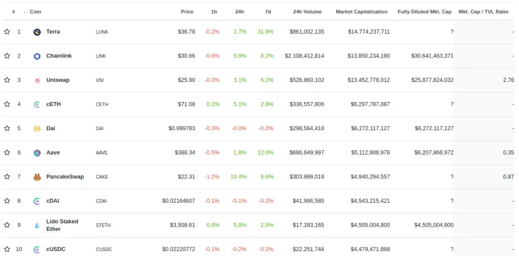Click cETH market cap $6,297,787,087
Viewport: 519px width, 256px height.
coord(371,104)
